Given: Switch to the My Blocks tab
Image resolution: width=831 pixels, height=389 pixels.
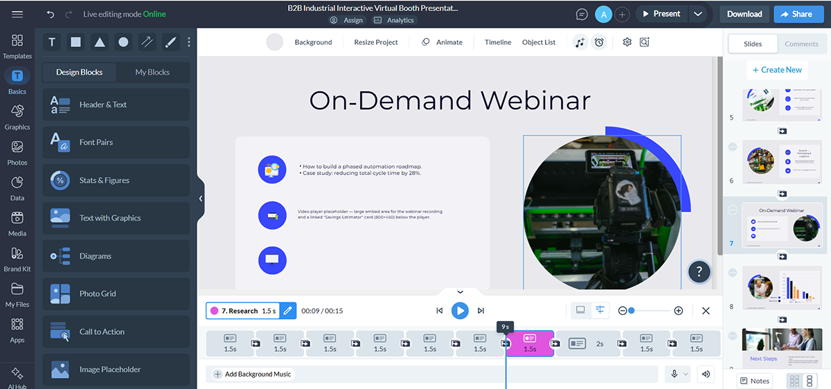Looking at the screenshot, I should click(x=152, y=72).
